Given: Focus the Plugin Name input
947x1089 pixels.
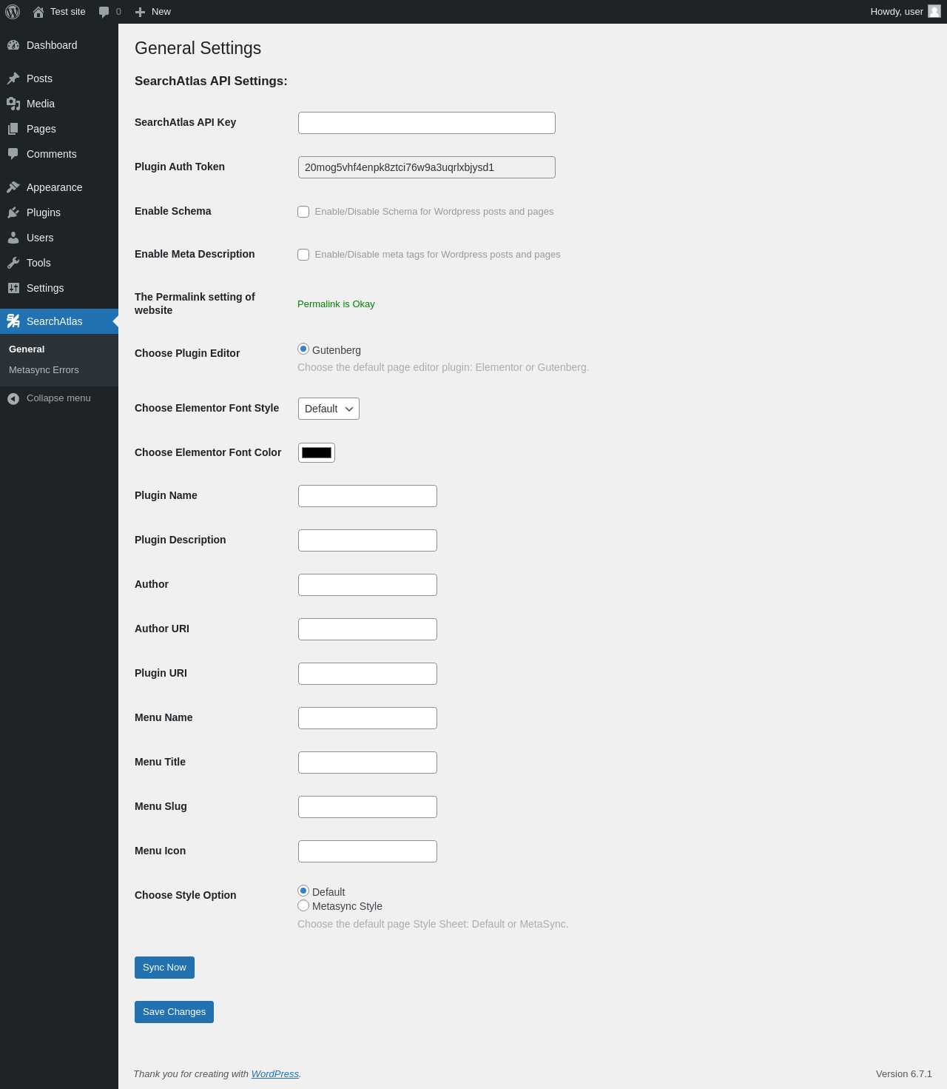Looking at the screenshot, I should coord(368,496).
